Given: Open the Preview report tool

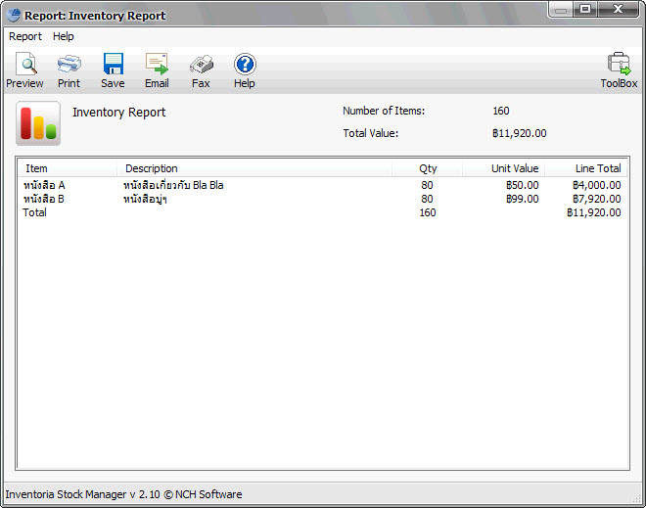Looking at the screenshot, I should tap(24, 70).
